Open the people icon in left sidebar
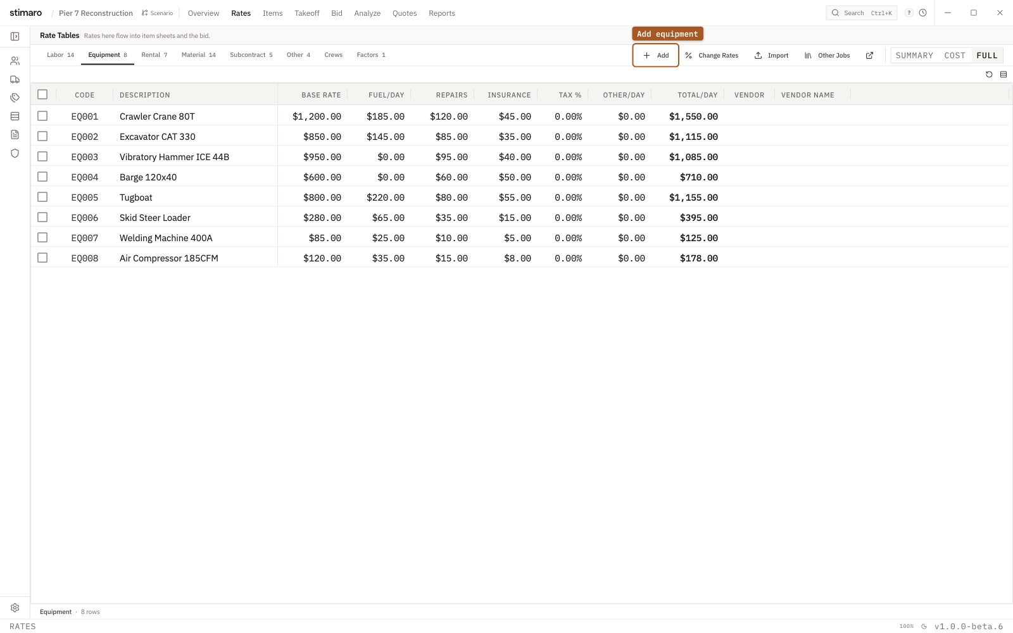Screen dimensions: 1013x633 (15, 61)
